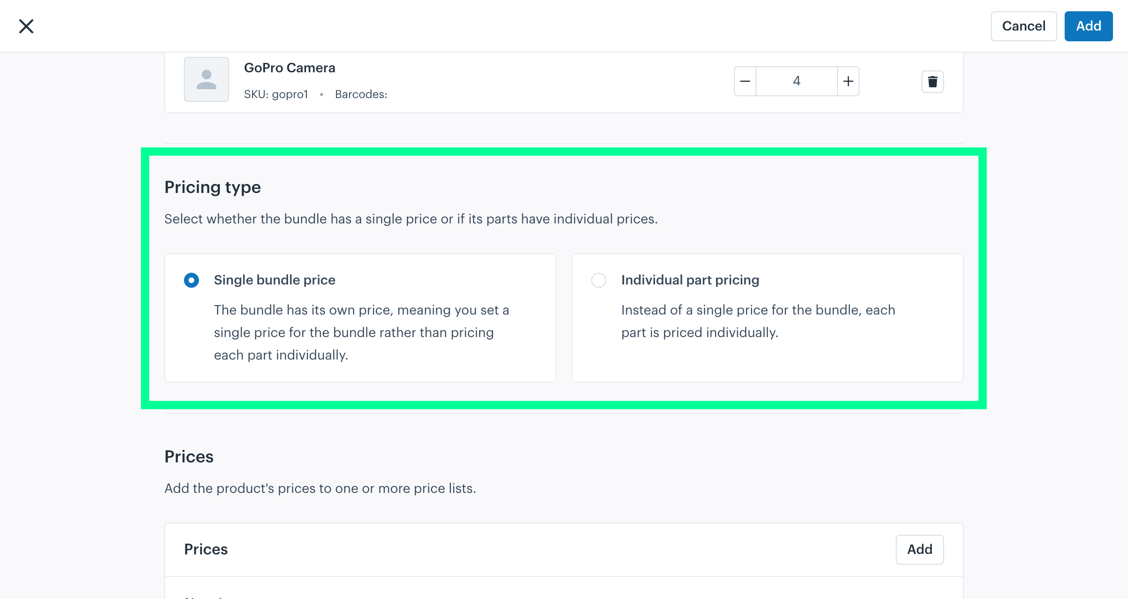Close the bundle dialog with the X icon
The image size is (1128, 599).
[26, 26]
